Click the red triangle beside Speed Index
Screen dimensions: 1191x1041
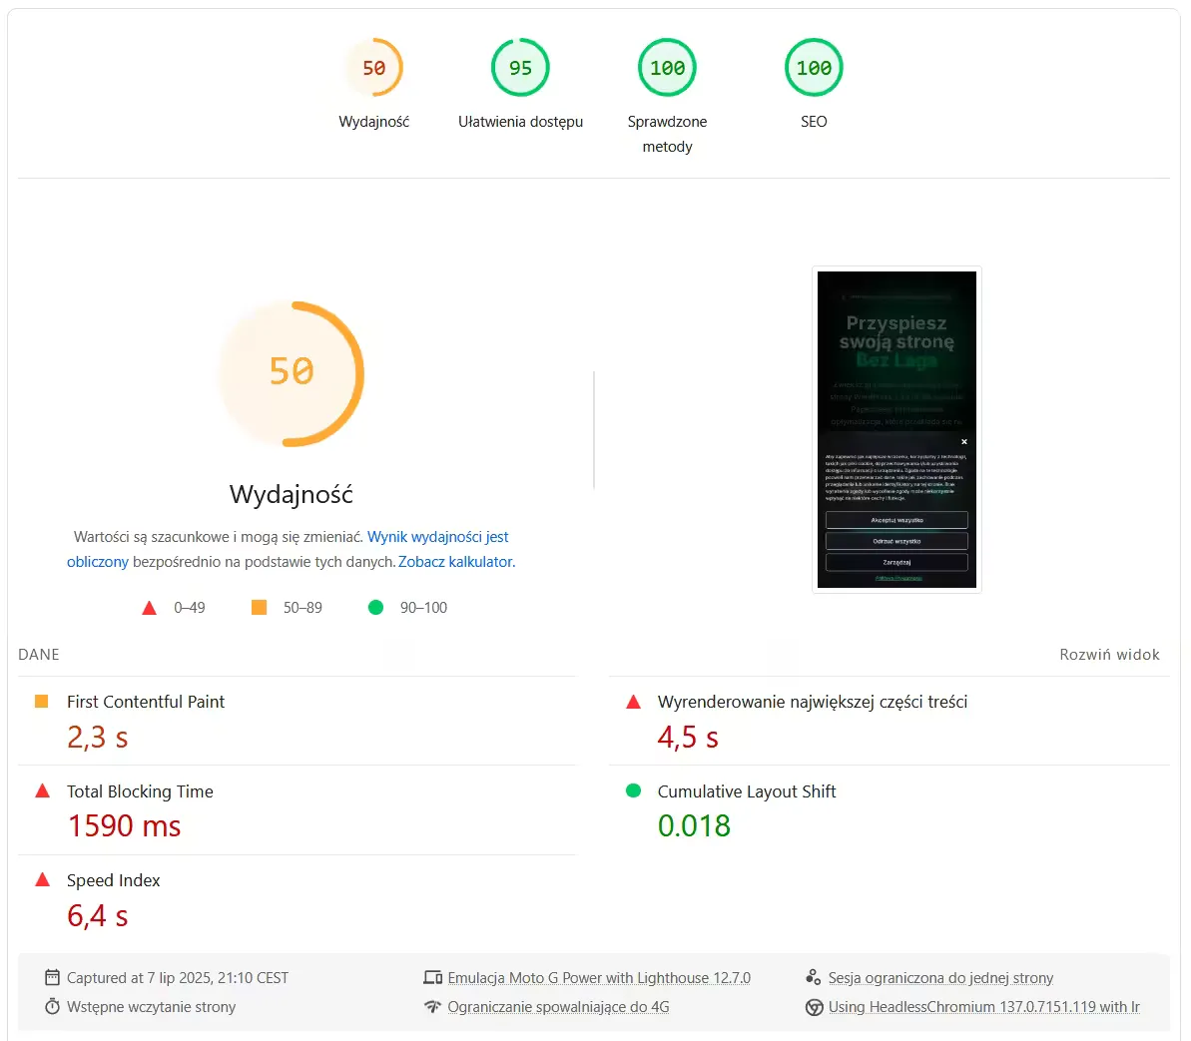[x=43, y=879]
